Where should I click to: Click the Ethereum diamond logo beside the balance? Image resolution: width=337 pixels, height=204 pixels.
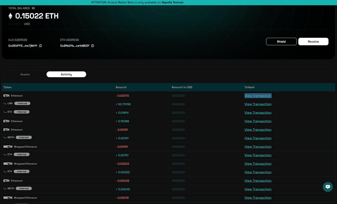pos(10,16)
